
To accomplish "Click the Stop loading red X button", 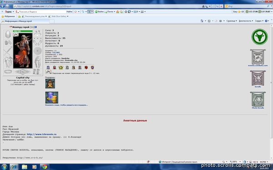I will pos(221,6).
